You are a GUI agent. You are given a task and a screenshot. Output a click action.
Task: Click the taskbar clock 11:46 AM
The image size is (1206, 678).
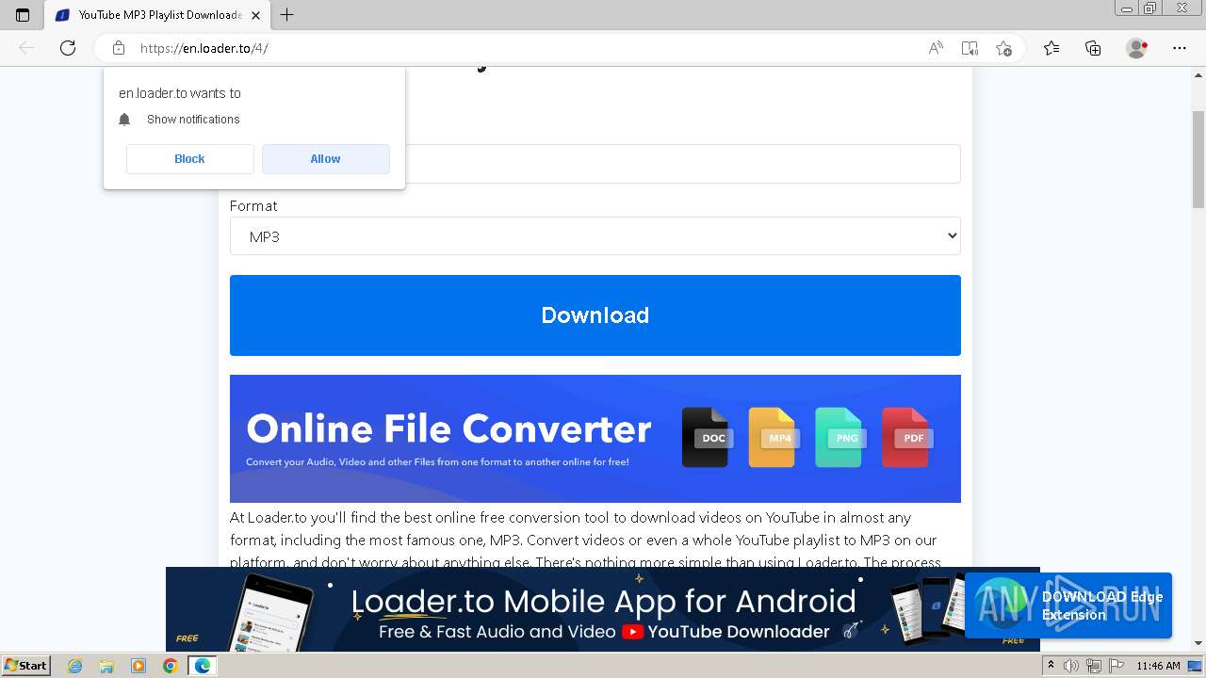tap(1158, 666)
